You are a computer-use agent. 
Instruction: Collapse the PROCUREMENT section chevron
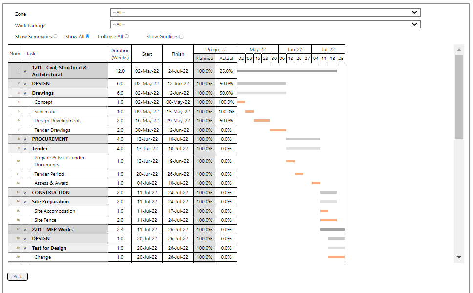tap(25, 139)
